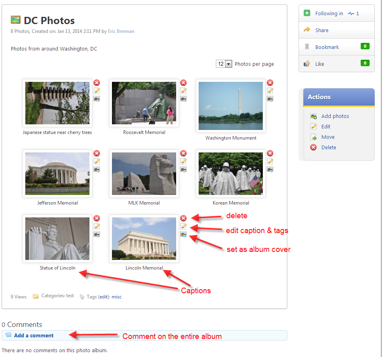This screenshot has height=357, width=382.
Task: Set MLK Memorial photo as album cover
Action: point(183,169)
